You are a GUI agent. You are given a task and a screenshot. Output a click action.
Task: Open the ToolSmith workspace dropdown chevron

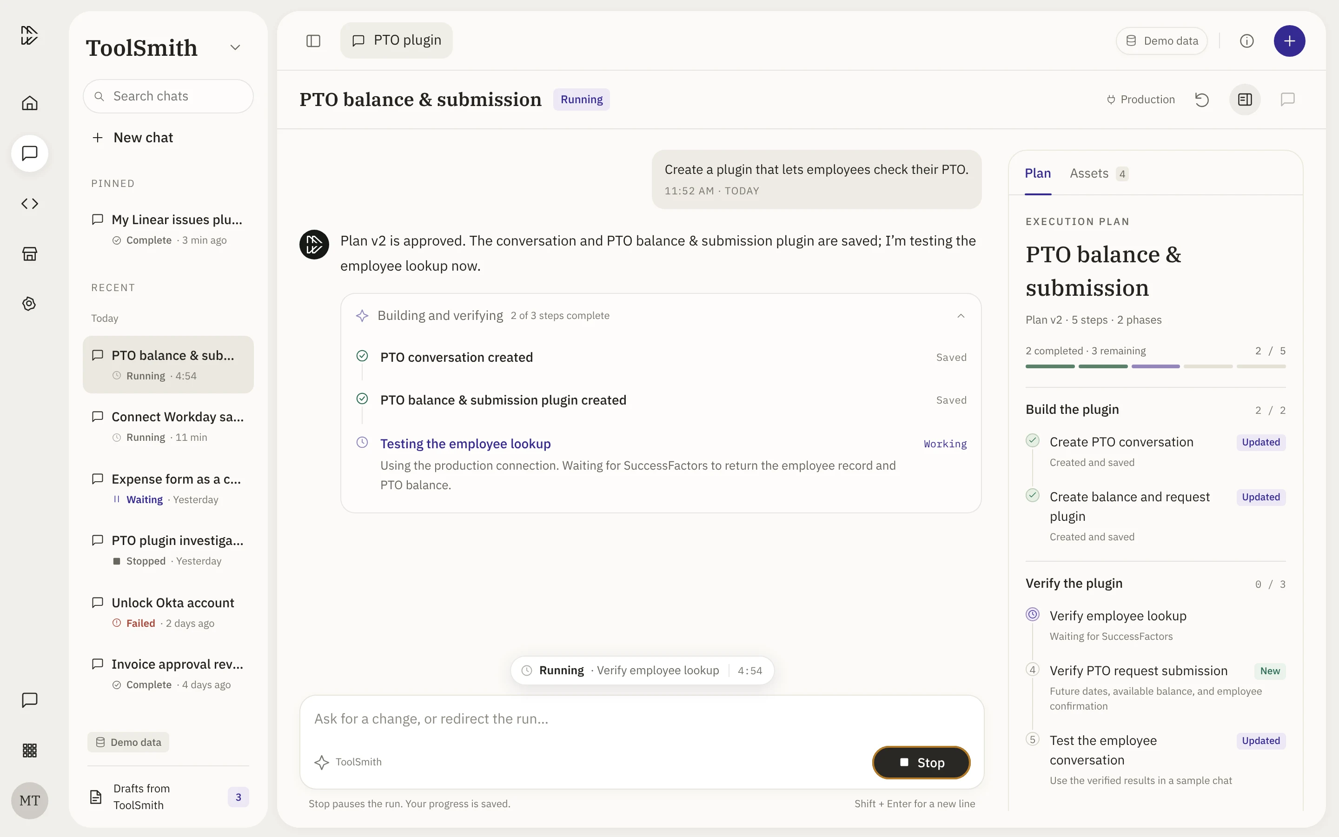pyautogui.click(x=235, y=47)
